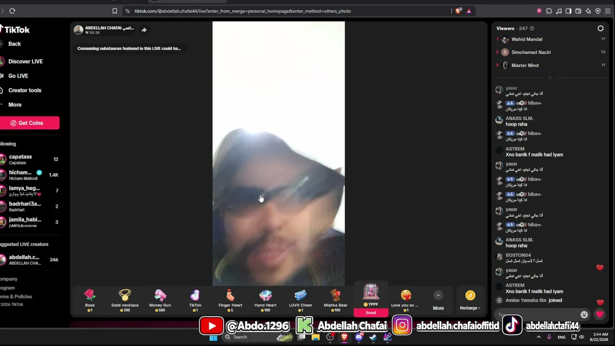
Task: Open Go LIVE
Action: click(18, 76)
